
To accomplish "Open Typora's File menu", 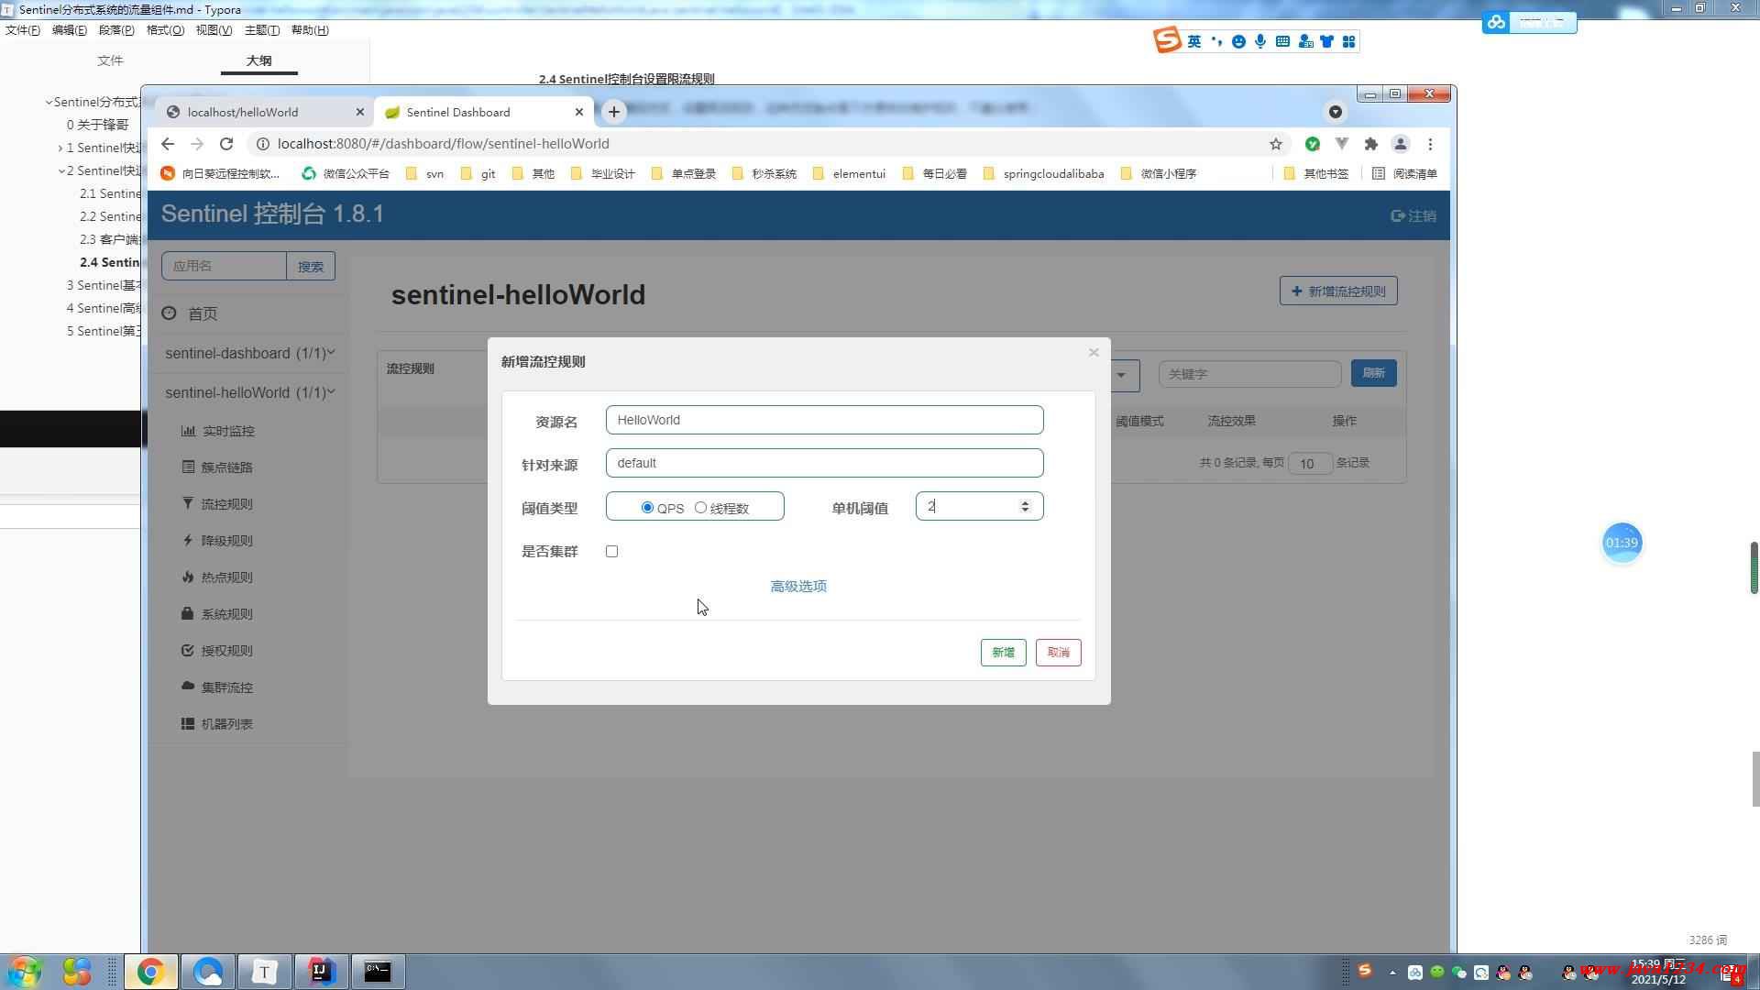I will pyautogui.click(x=23, y=30).
